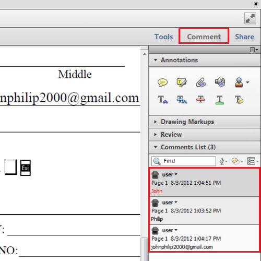261x261 pixels.
Task: Open the Share pane tab
Action: click(x=244, y=37)
